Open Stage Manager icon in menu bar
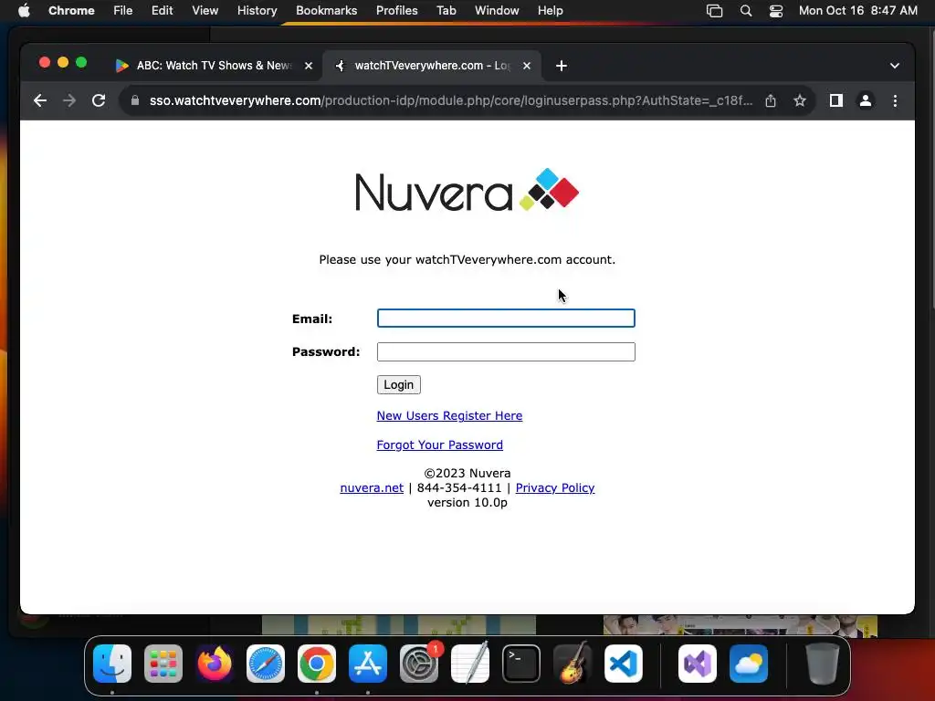The width and height of the screenshot is (935, 701). [x=714, y=11]
